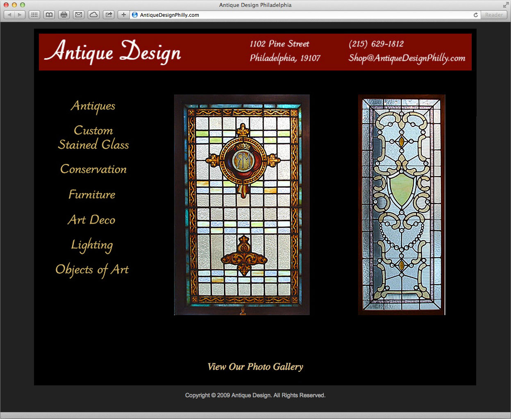
Task: Click the browser forward arrow
Action: (x=20, y=15)
